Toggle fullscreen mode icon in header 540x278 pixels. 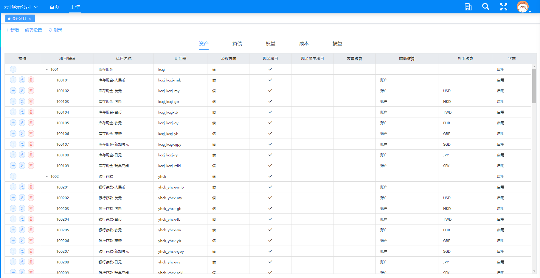(503, 7)
